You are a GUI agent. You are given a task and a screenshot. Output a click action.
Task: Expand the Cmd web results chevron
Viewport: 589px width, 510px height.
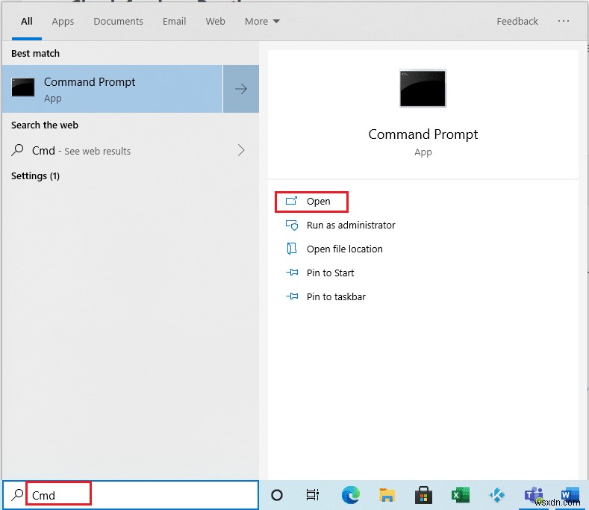click(x=241, y=150)
